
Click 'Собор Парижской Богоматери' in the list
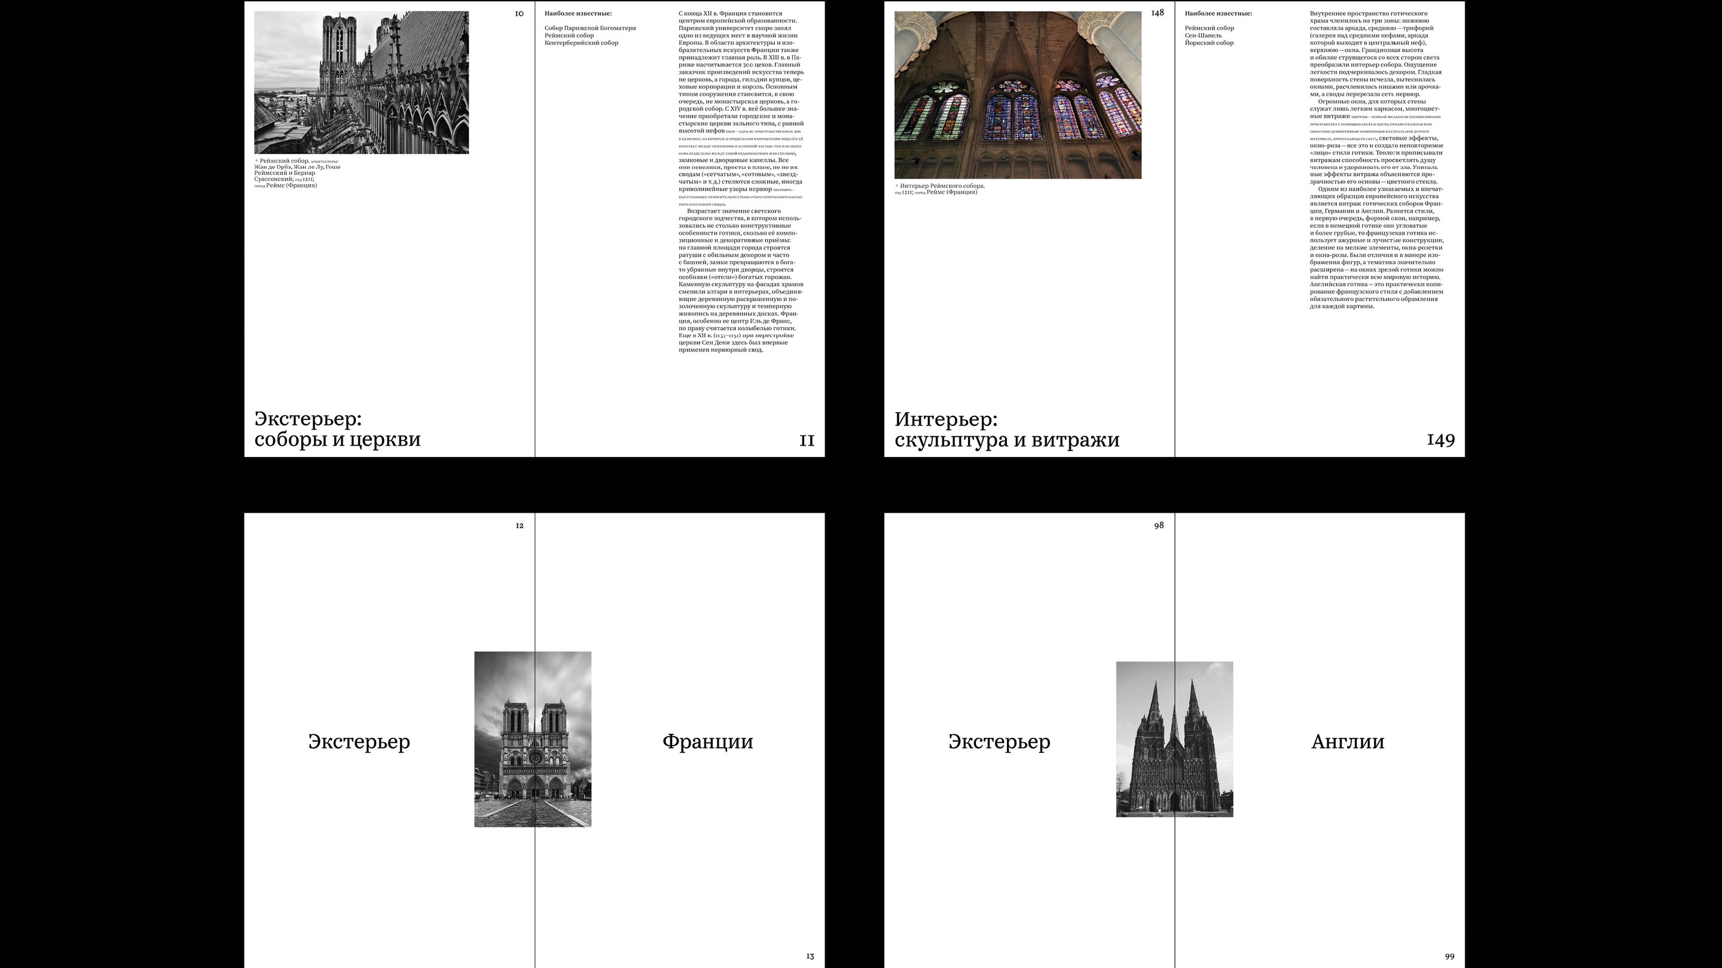[x=590, y=28]
